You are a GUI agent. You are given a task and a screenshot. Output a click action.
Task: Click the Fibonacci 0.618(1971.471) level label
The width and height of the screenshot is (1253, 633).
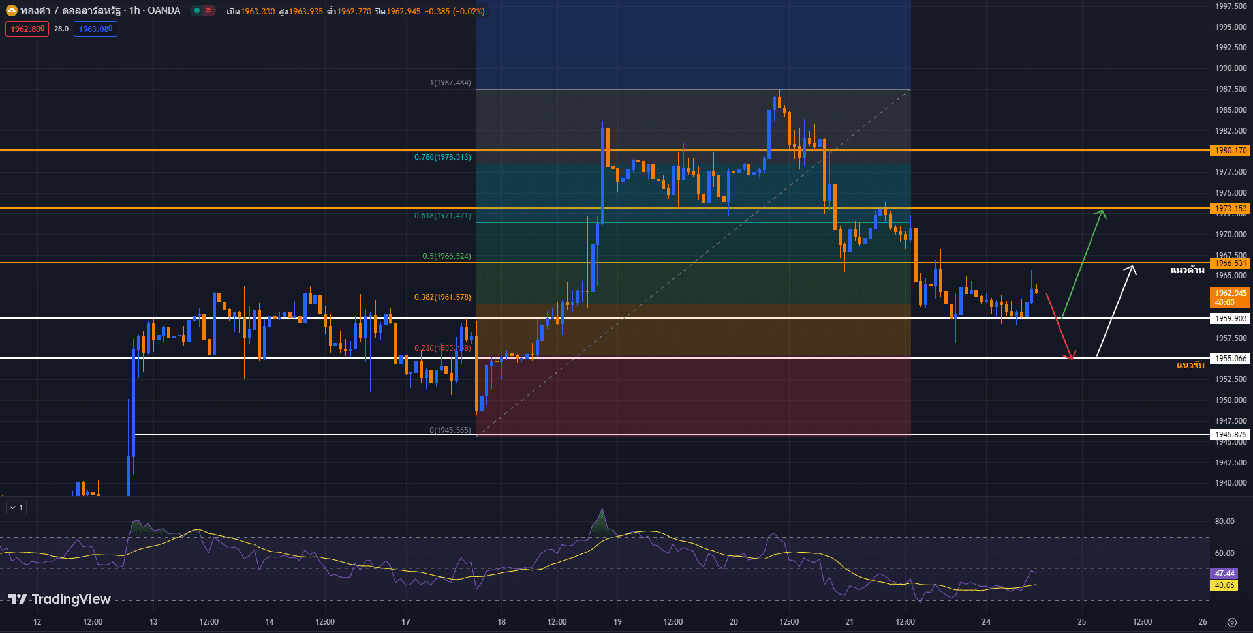[442, 216]
